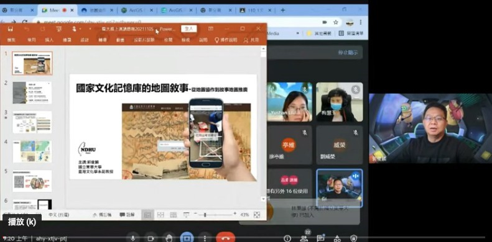This screenshot has width=492, height=242.
Task: Close the Meet browser tab
Action: 72,11
